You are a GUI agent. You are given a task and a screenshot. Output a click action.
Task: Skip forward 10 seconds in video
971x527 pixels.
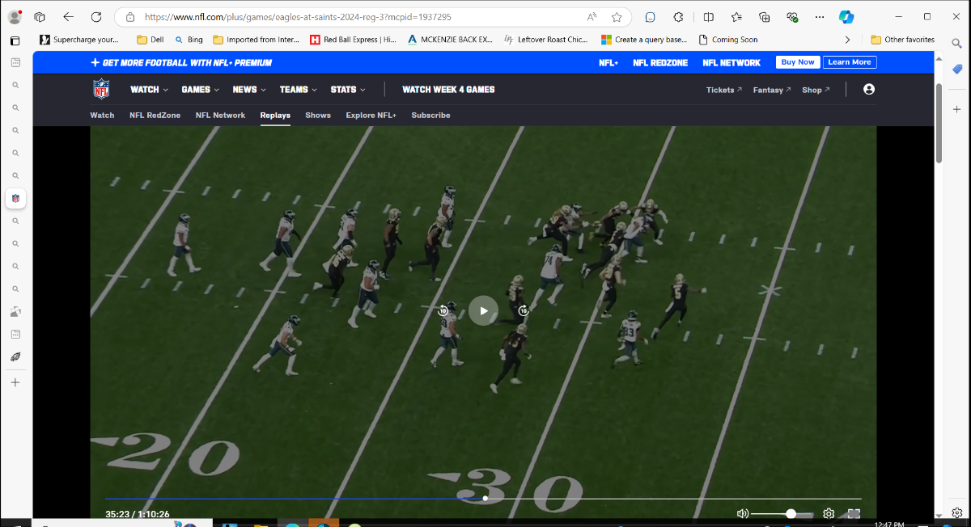point(524,310)
